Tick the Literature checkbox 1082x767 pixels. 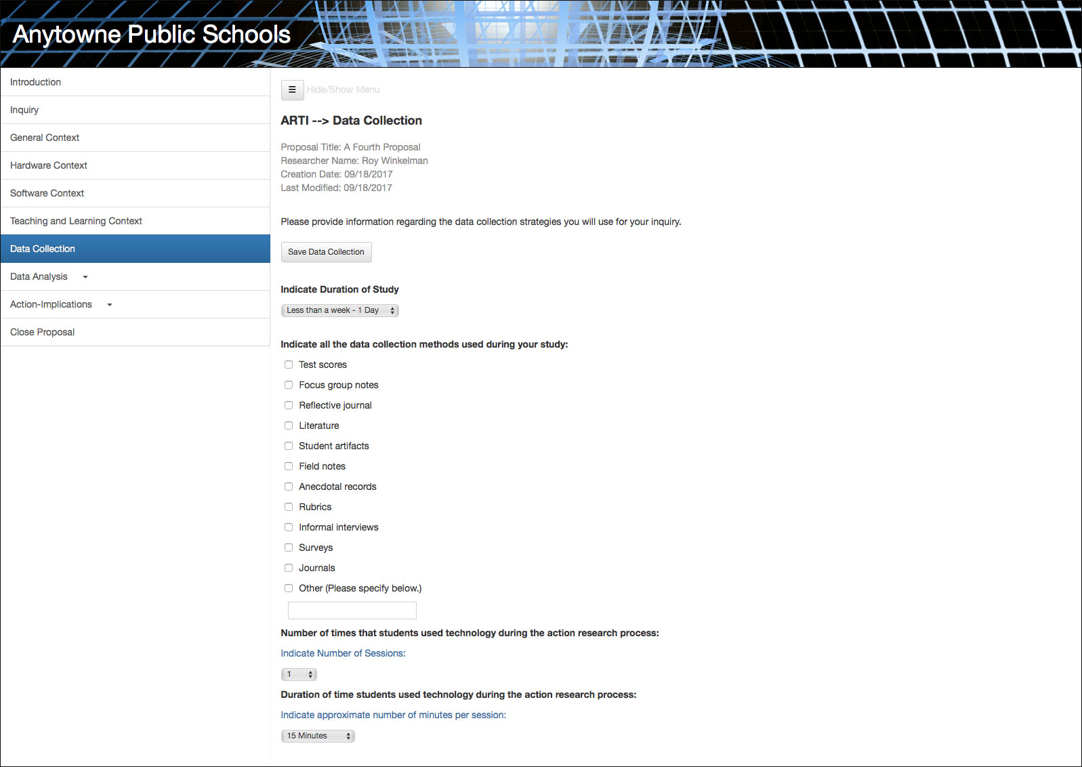(x=289, y=426)
